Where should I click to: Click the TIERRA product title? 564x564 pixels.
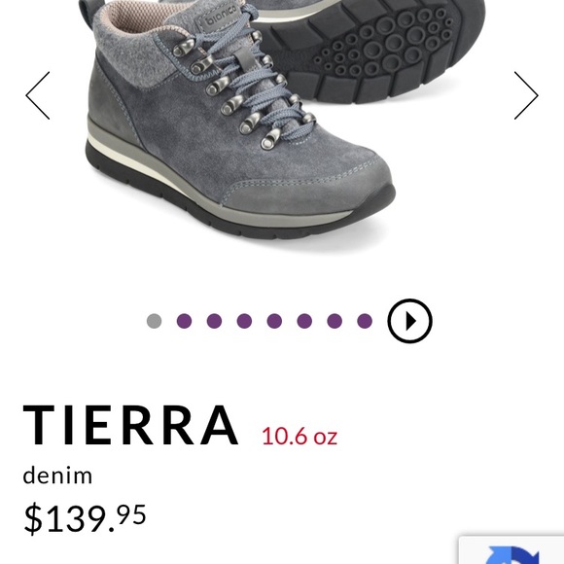point(131,425)
